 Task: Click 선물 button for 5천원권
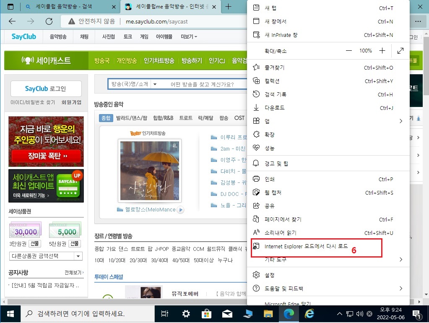(75, 243)
